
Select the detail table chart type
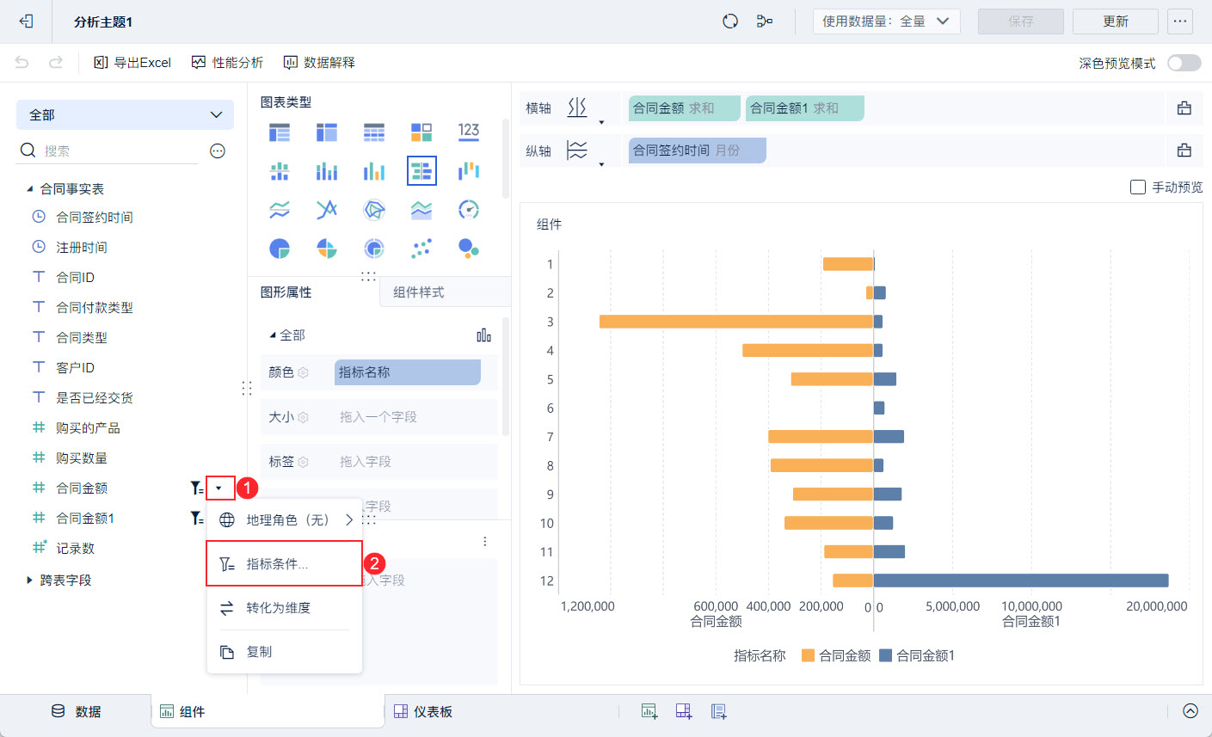pos(374,132)
